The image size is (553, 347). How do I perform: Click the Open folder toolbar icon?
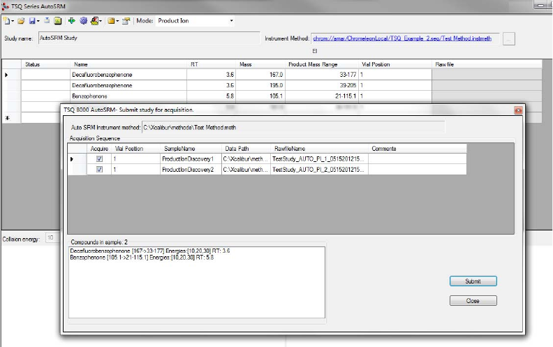[x=22, y=21]
